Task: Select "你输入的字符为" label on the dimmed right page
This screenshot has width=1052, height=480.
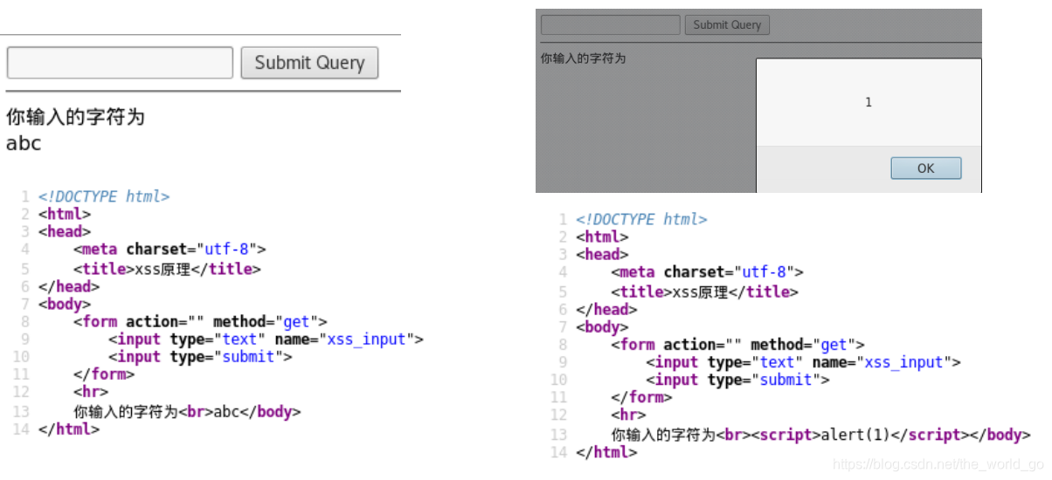Action: pos(584,58)
